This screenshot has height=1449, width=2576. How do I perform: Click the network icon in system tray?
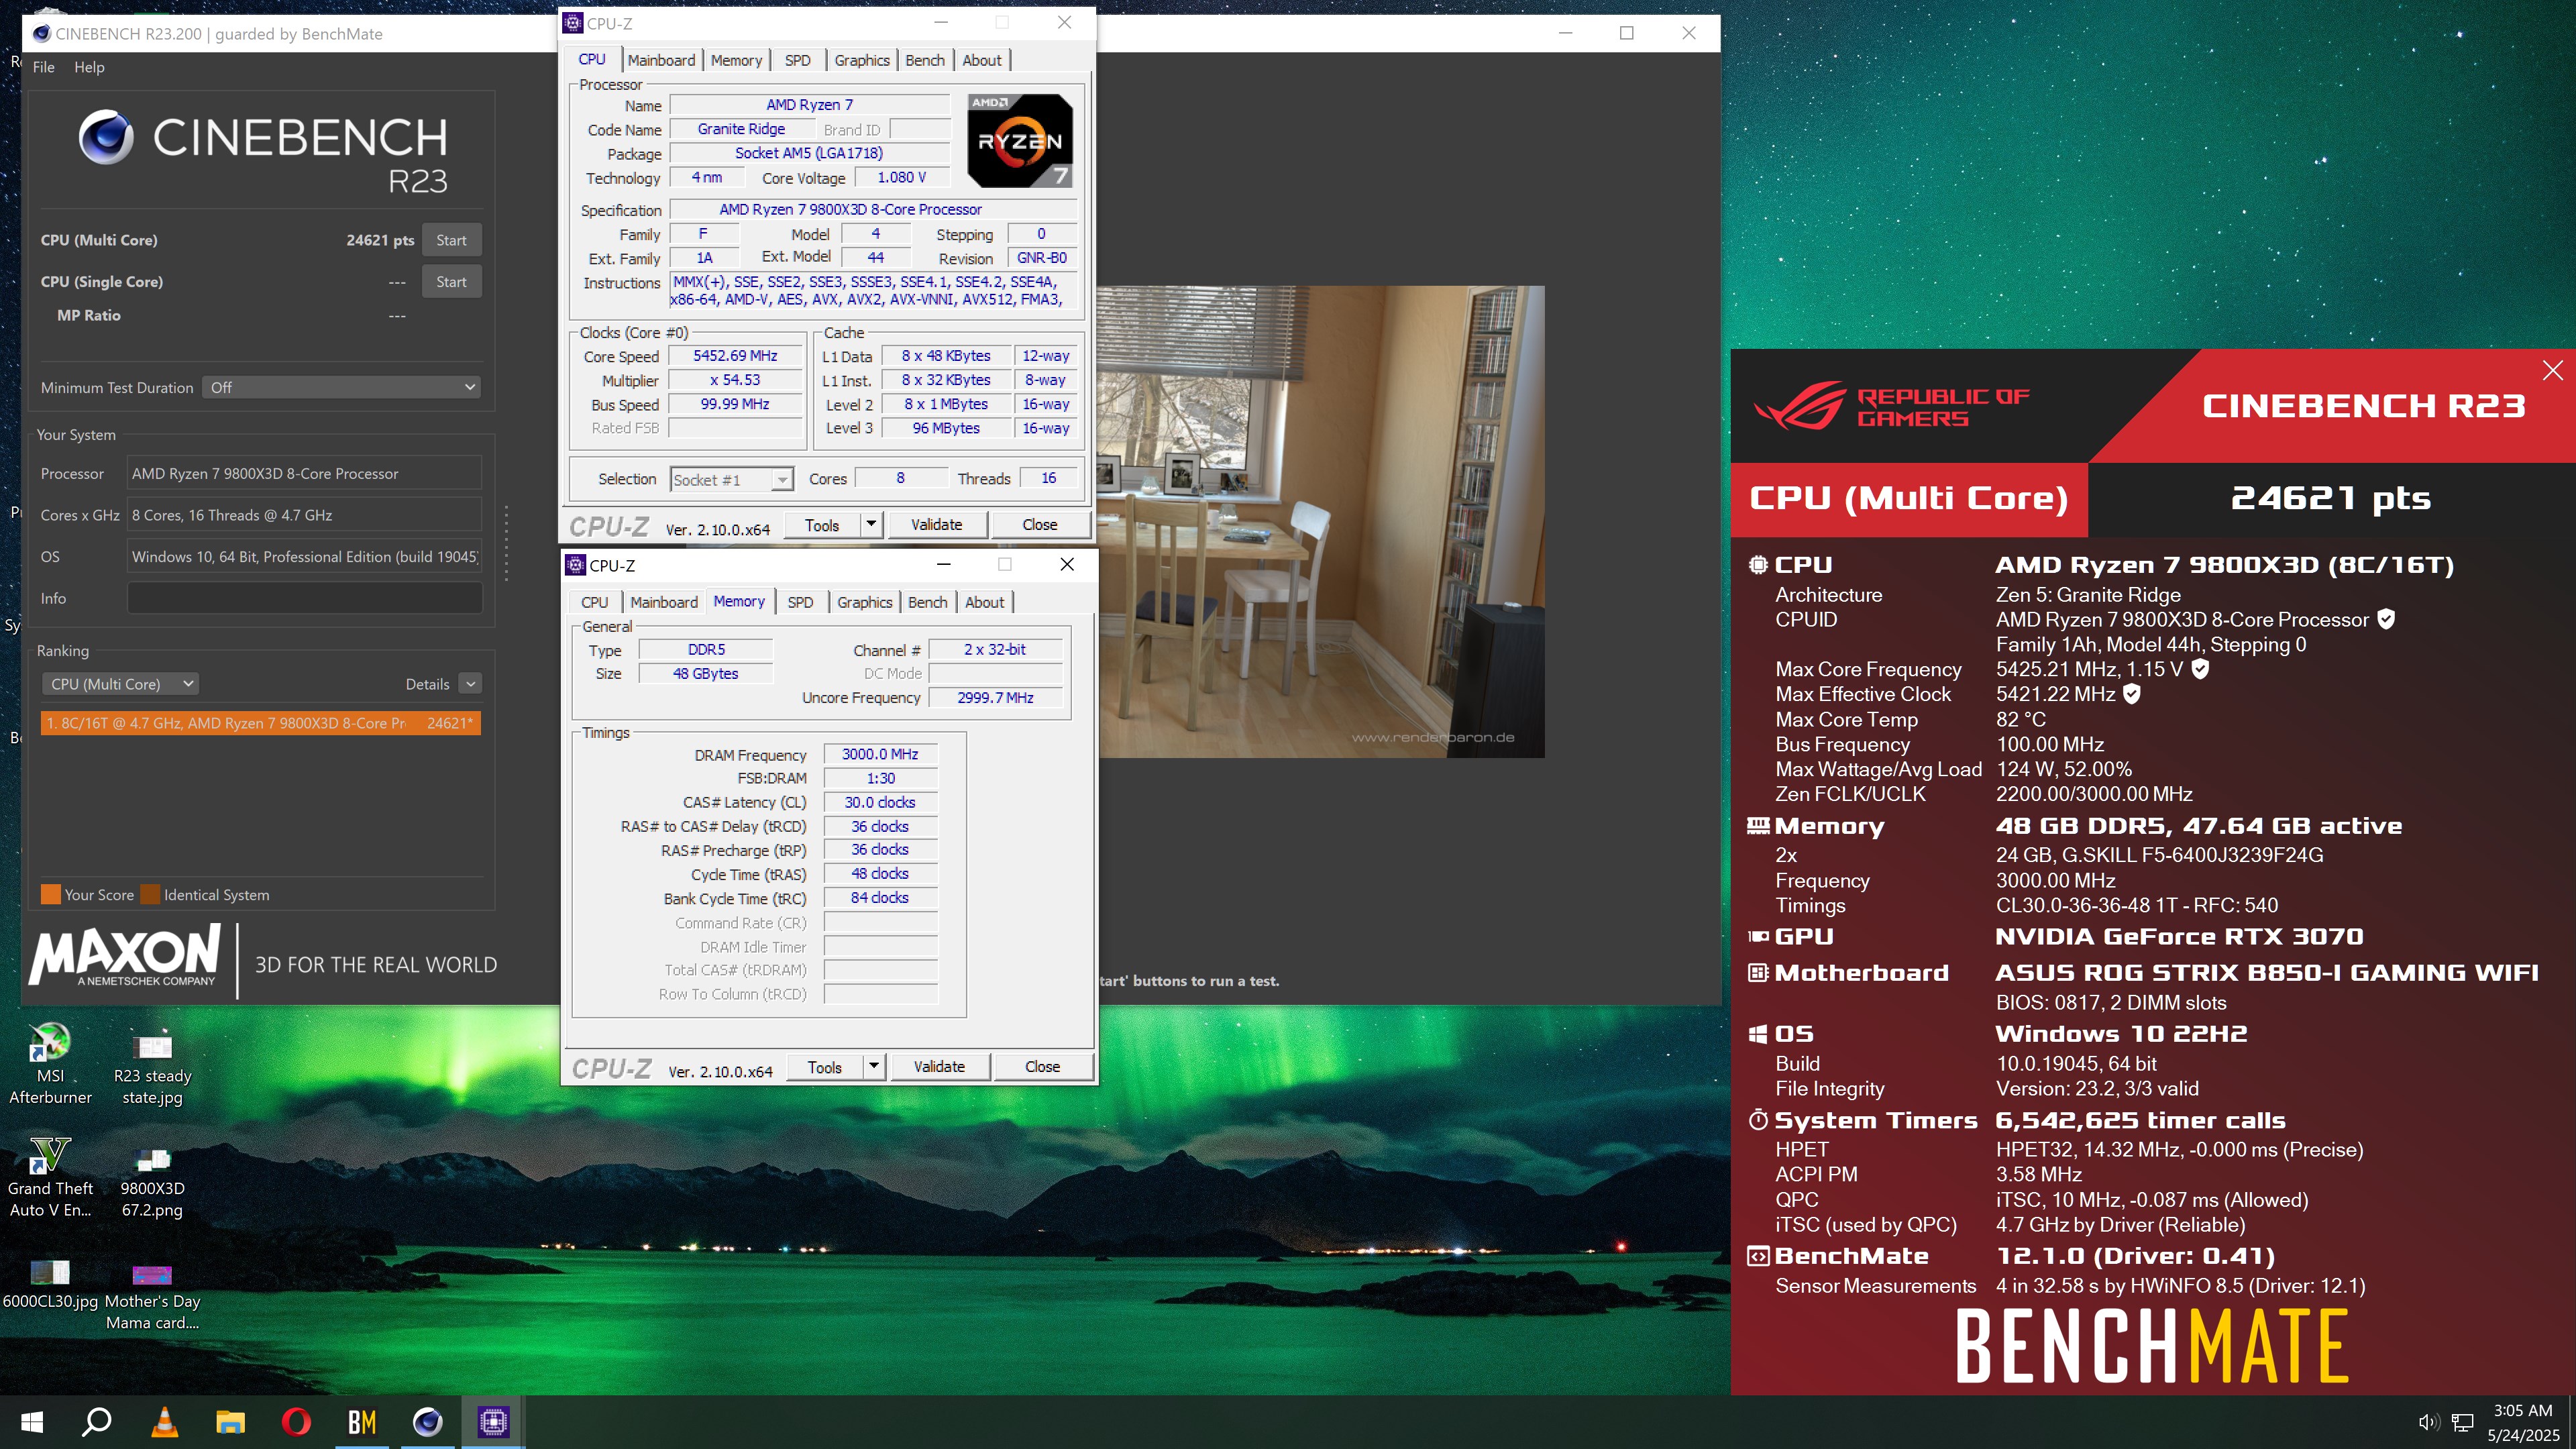[2463, 1422]
